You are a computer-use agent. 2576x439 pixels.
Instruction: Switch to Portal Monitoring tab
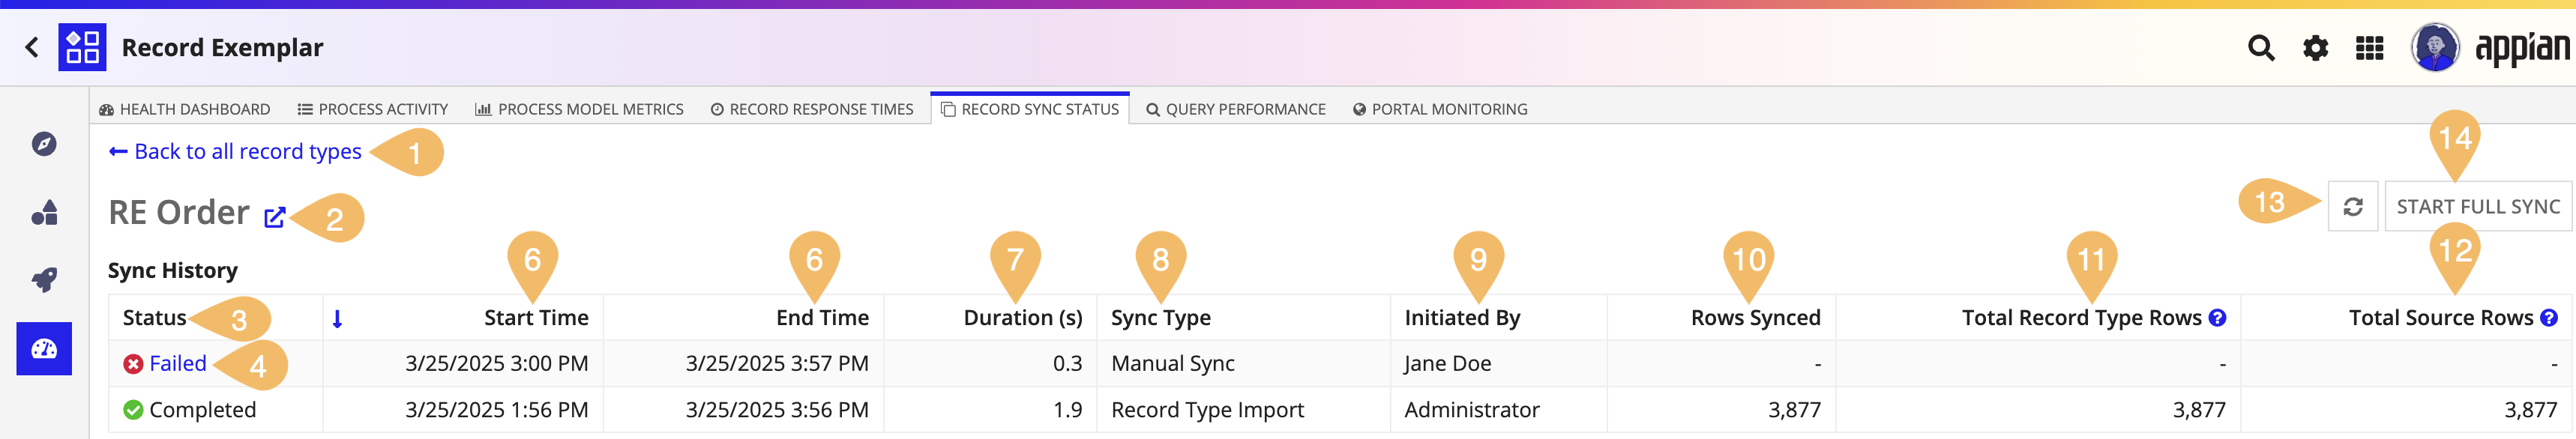coord(1440,109)
